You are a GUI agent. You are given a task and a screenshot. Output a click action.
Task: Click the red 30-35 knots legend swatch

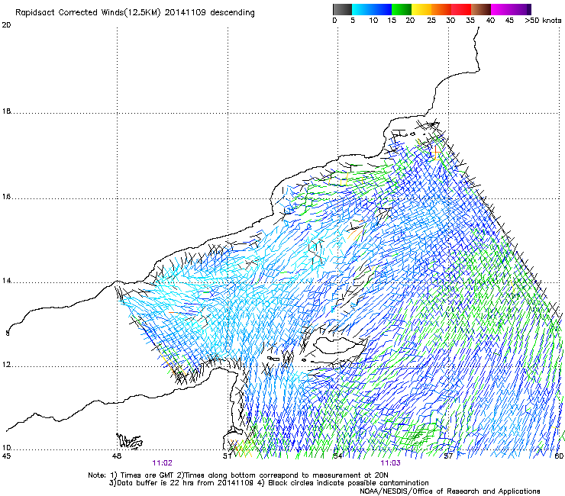[x=461, y=9]
